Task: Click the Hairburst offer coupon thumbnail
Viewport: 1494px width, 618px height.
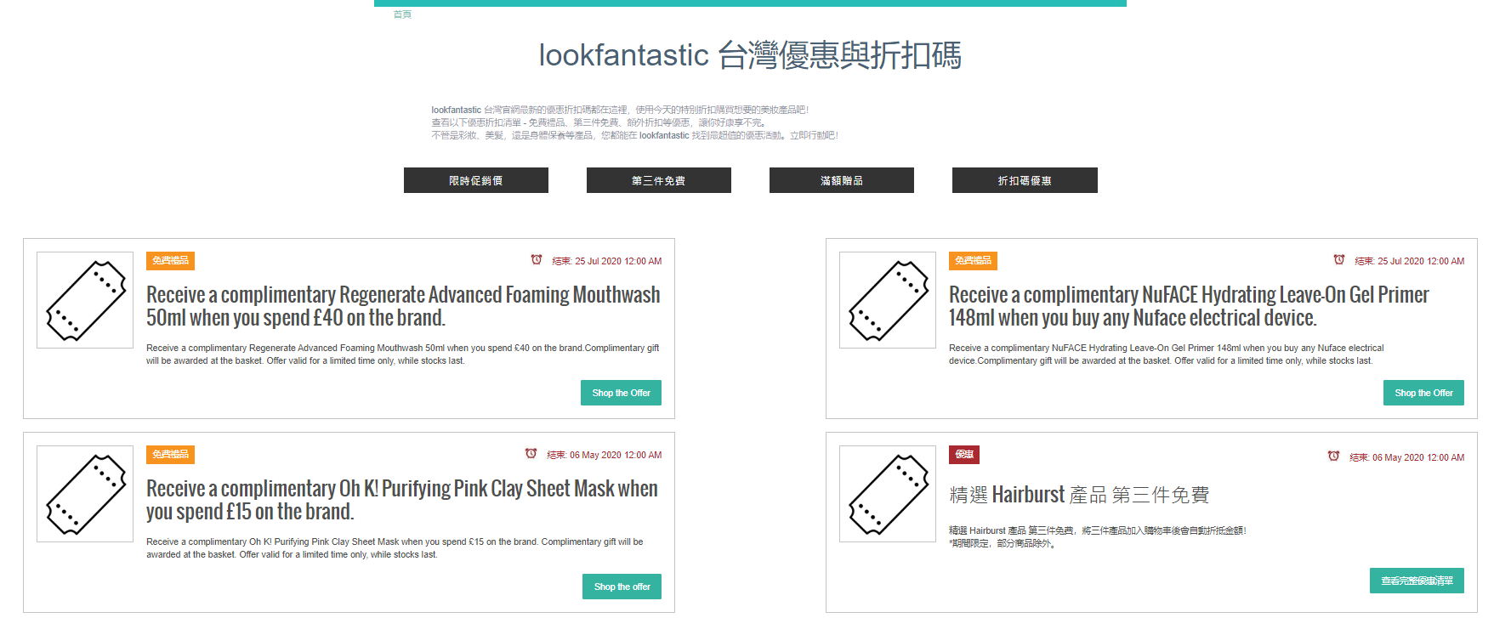Action: (x=888, y=494)
